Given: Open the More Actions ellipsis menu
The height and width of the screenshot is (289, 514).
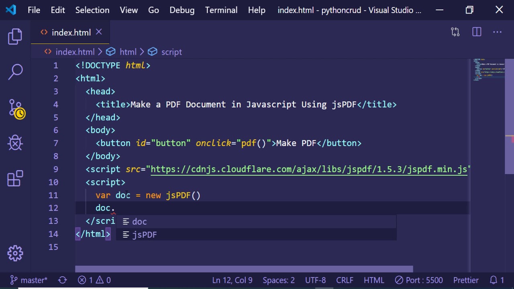Looking at the screenshot, I should point(497,32).
